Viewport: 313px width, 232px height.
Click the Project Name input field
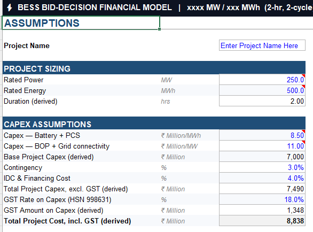[x=262, y=45]
